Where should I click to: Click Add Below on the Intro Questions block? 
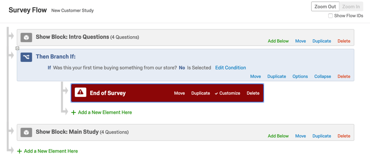point(278,41)
